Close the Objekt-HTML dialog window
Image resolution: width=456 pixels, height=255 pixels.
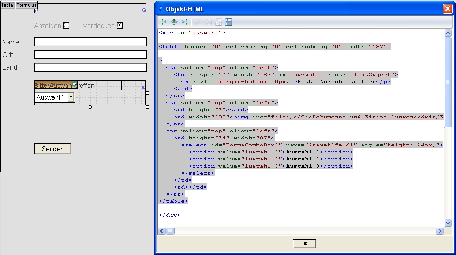(448, 9)
